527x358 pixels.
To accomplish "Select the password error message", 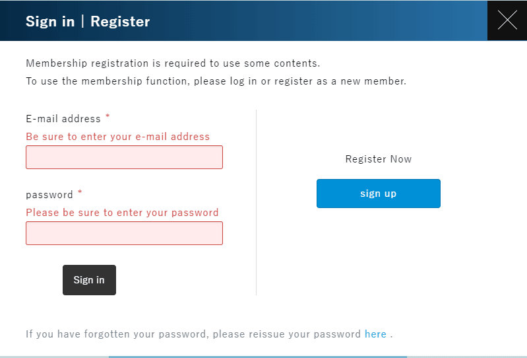I will pos(122,213).
